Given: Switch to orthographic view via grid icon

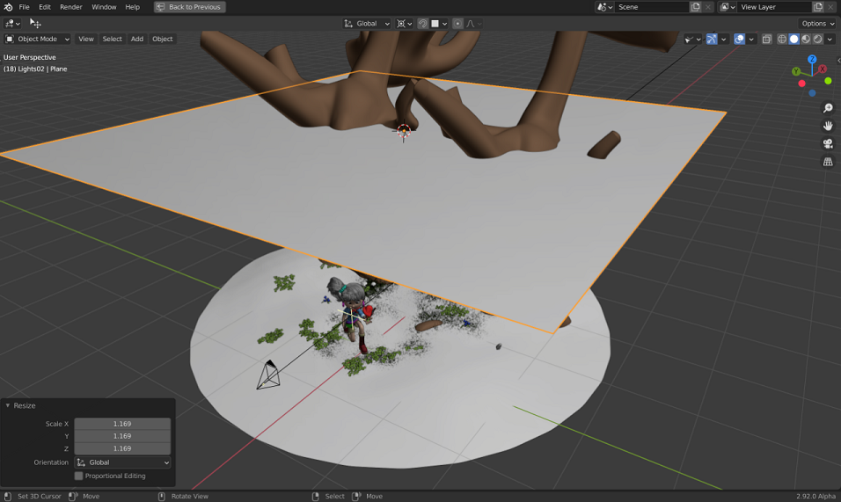Looking at the screenshot, I should tap(828, 161).
